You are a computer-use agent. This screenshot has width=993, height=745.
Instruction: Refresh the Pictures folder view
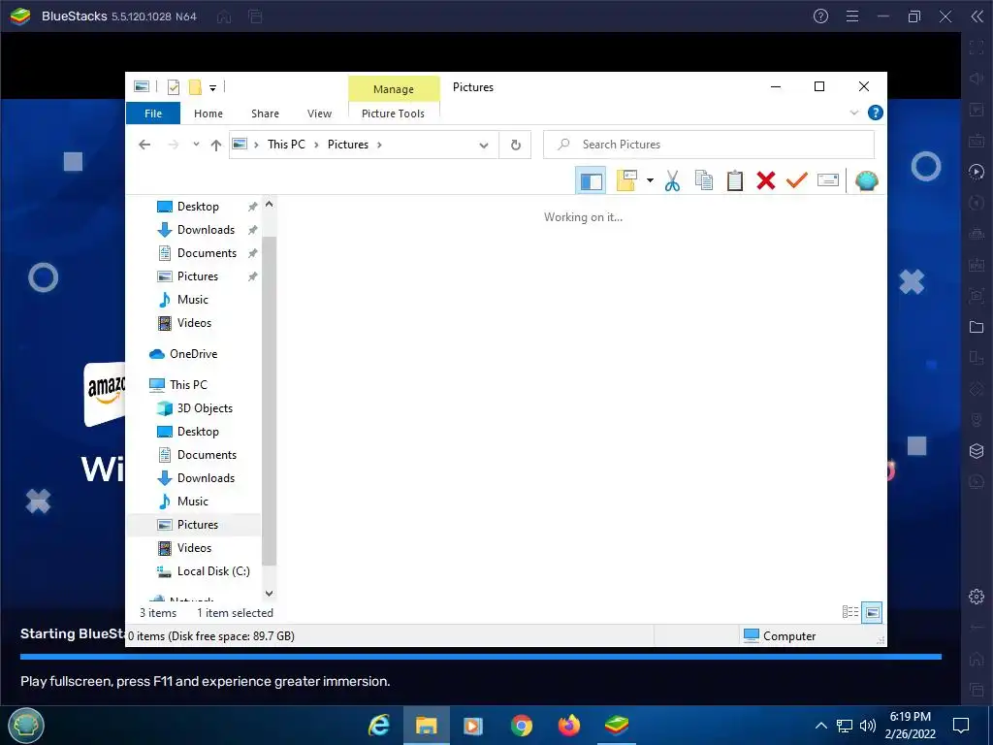point(516,145)
